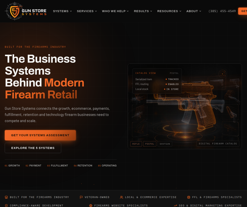This screenshot has height=207, width=247.
Task: Click Built for the Firearms Industry hero tagline
Action: tap(35, 47)
